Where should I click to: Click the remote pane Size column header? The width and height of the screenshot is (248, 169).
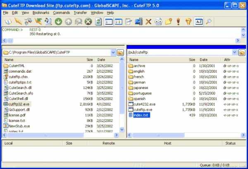pyautogui.click(x=192, y=60)
